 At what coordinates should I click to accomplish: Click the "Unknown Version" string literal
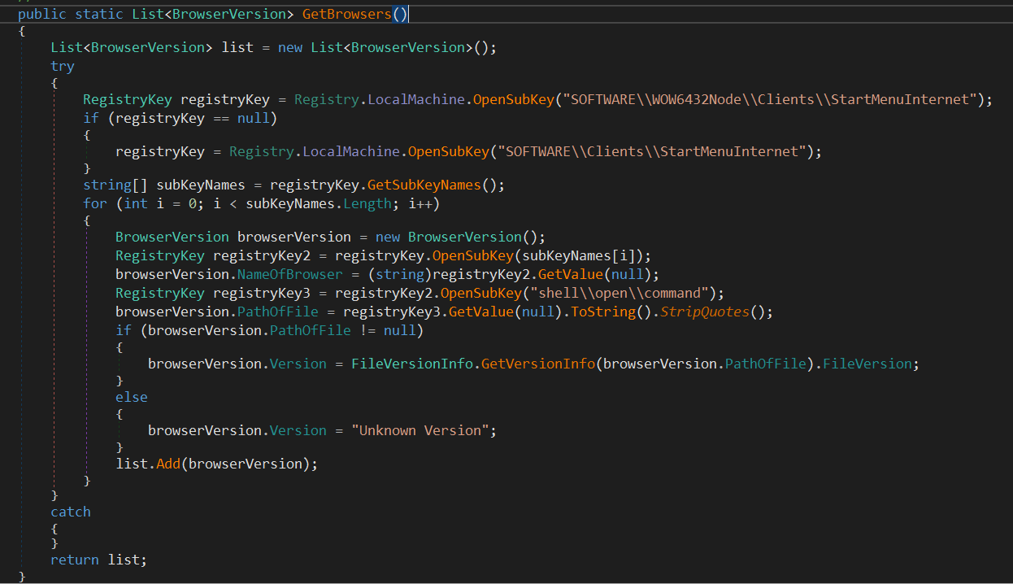point(423,430)
